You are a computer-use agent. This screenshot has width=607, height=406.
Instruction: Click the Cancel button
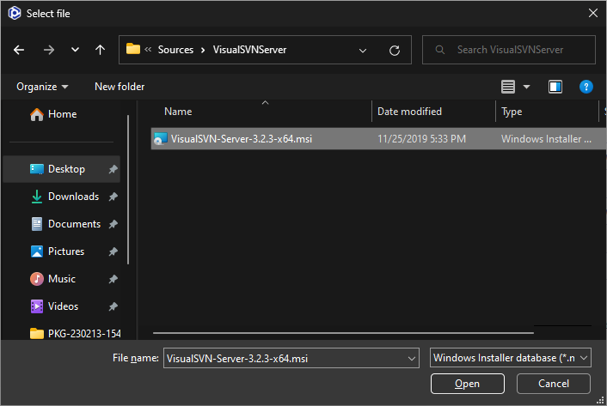point(553,384)
